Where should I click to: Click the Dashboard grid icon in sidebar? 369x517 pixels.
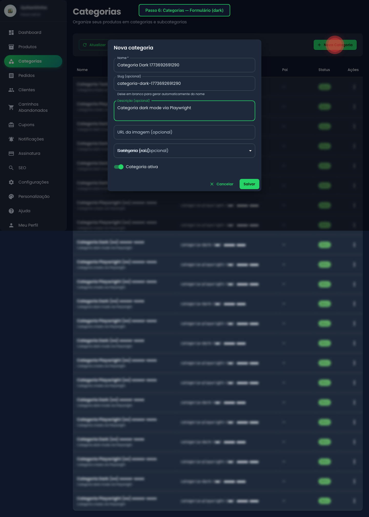point(11,33)
